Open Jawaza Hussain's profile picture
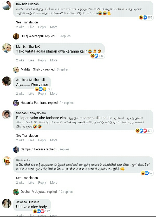 pos(7,203)
